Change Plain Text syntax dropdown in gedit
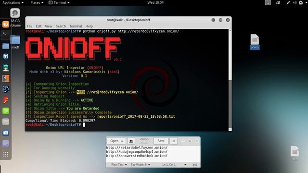This screenshot has width=308, height=173. click(119, 164)
